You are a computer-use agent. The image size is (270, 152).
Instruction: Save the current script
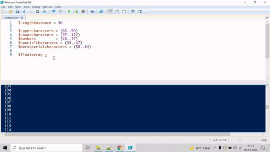(17, 11)
